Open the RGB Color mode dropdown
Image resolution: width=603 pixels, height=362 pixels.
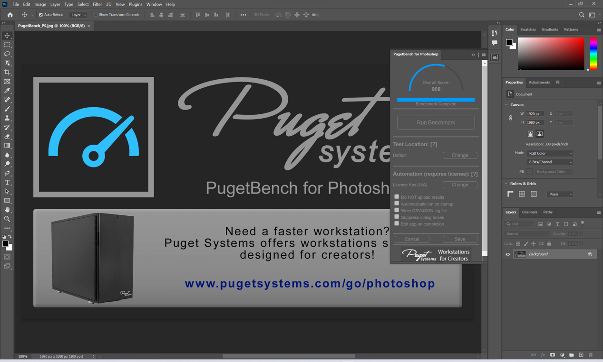[550, 153]
